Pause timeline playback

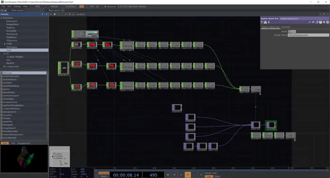[x=174, y=175]
